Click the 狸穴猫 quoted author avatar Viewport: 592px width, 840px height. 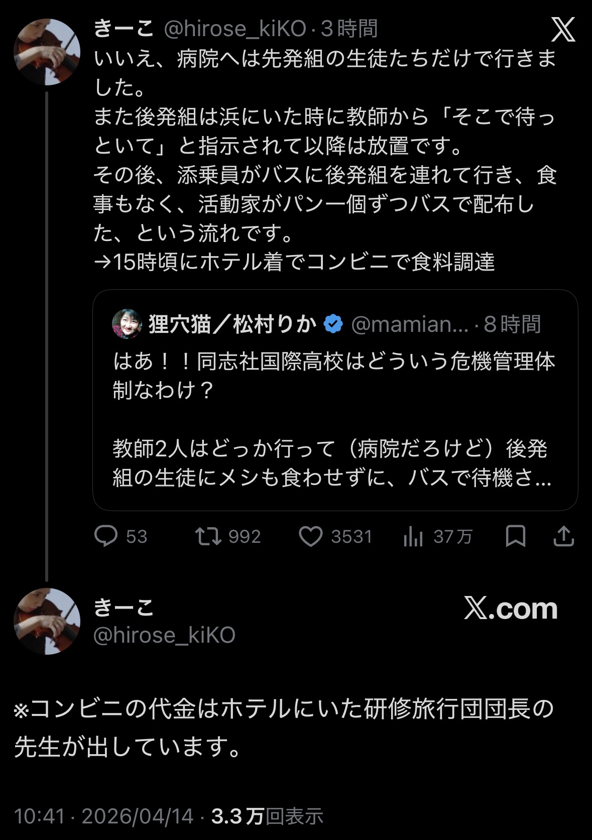tap(127, 324)
